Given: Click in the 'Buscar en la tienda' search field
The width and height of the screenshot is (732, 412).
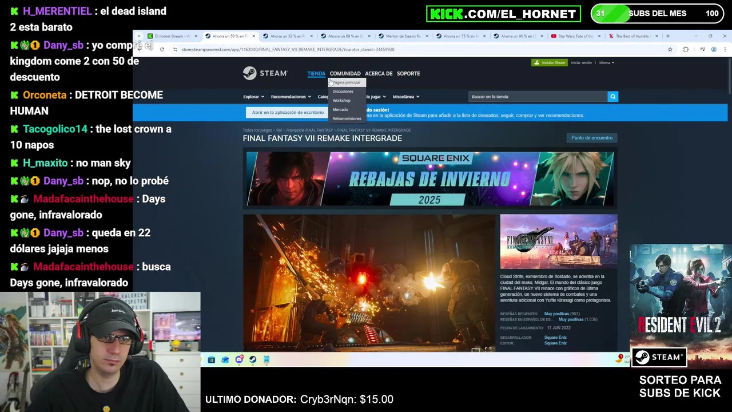Looking at the screenshot, I should [x=538, y=97].
